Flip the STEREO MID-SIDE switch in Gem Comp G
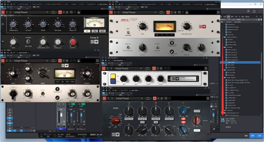The width and height of the screenshot is (264, 142). pos(28,41)
